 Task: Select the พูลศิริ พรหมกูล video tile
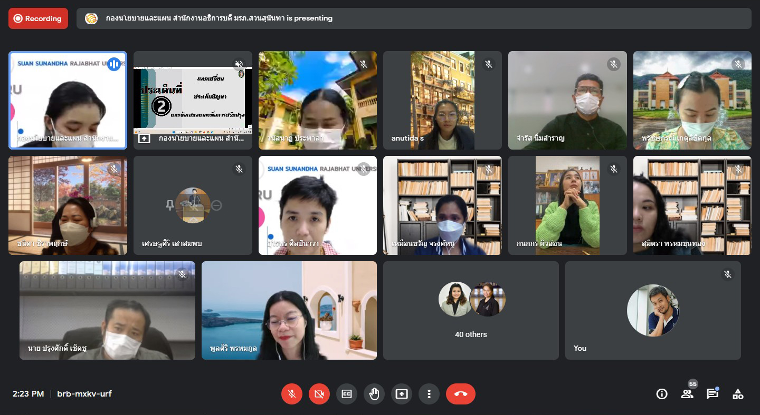(289, 311)
